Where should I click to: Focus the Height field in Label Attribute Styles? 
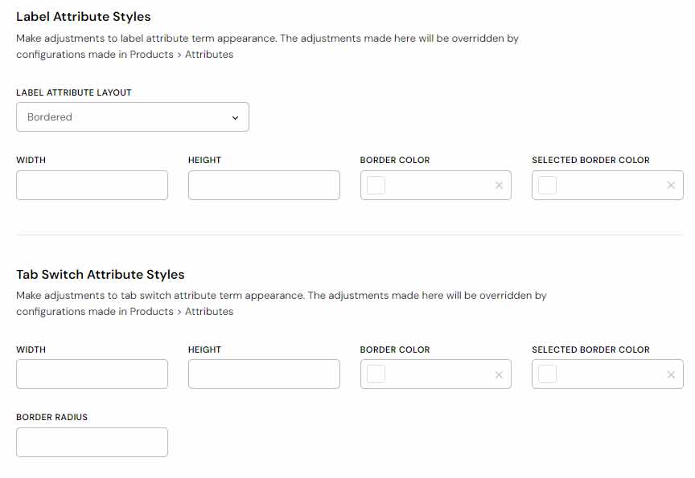click(x=264, y=186)
